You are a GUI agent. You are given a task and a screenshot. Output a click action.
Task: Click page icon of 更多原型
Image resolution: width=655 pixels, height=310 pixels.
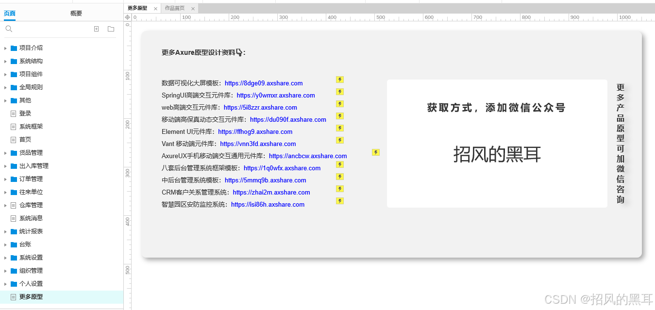click(14, 297)
